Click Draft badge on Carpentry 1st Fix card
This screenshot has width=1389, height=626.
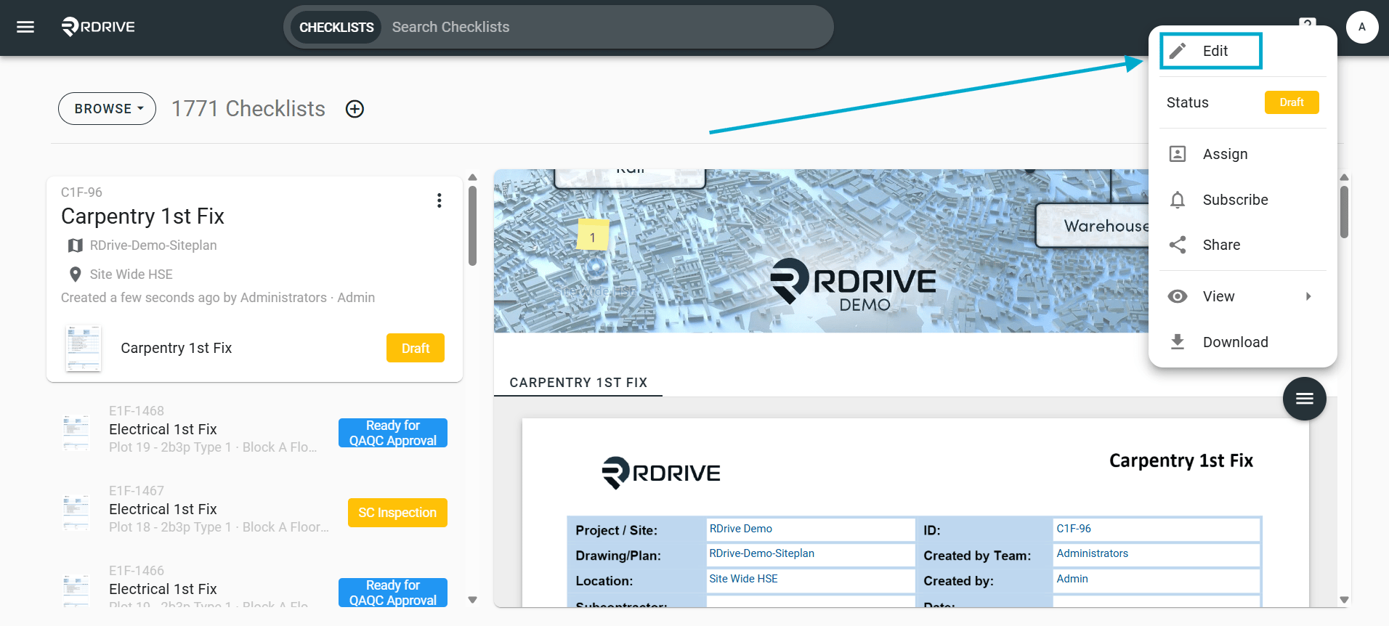(x=416, y=348)
